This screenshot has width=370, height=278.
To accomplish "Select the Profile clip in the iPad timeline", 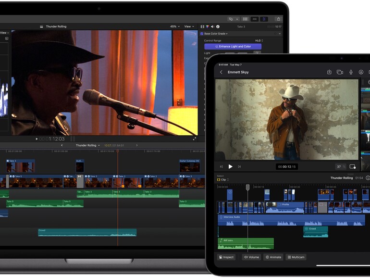I will [x=285, y=207].
